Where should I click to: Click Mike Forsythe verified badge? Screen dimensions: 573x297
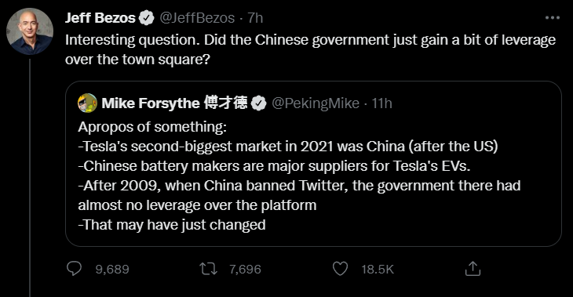point(259,103)
